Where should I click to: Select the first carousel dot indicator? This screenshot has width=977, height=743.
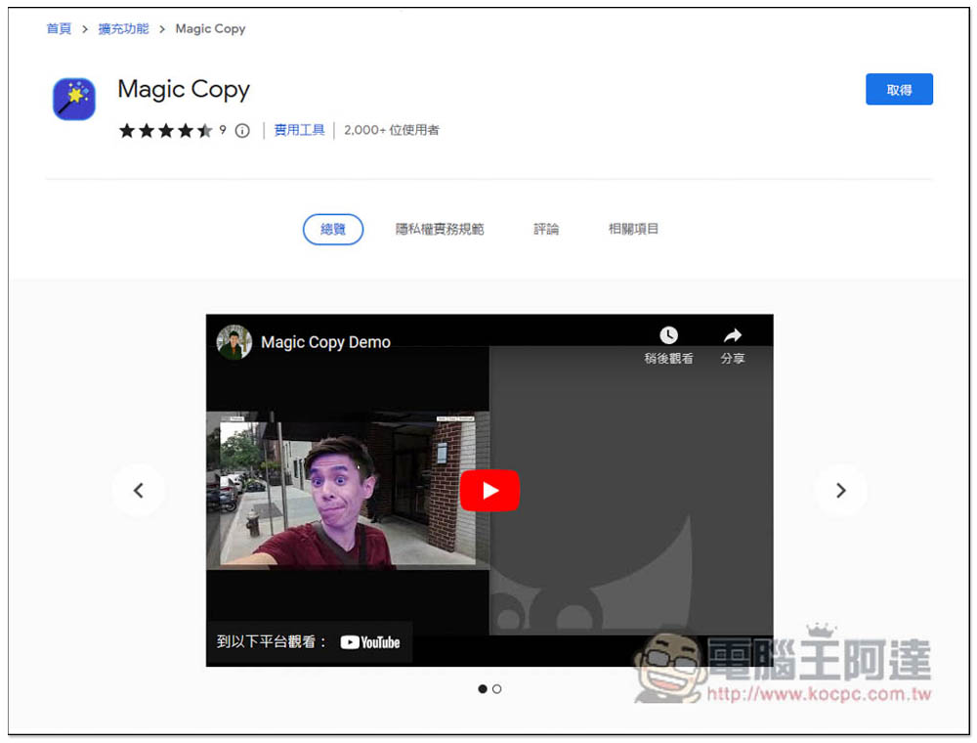(x=483, y=689)
